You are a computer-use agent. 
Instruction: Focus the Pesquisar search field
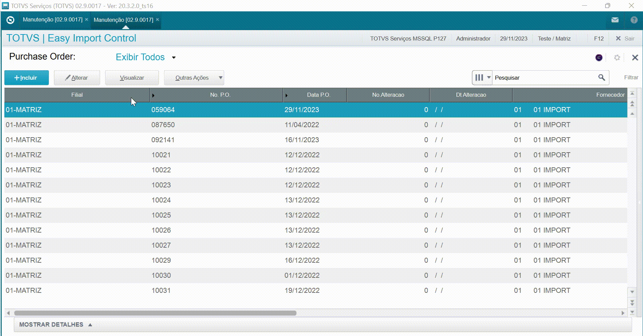(x=545, y=78)
